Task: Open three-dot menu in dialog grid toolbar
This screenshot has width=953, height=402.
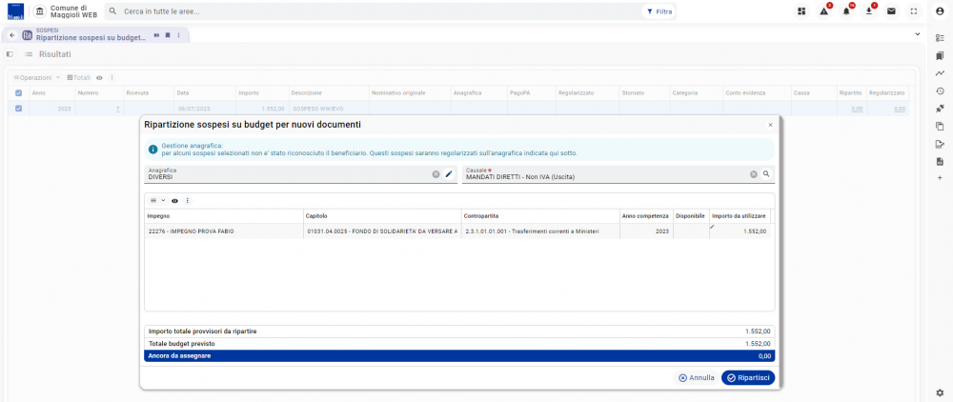Action: (187, 200)
